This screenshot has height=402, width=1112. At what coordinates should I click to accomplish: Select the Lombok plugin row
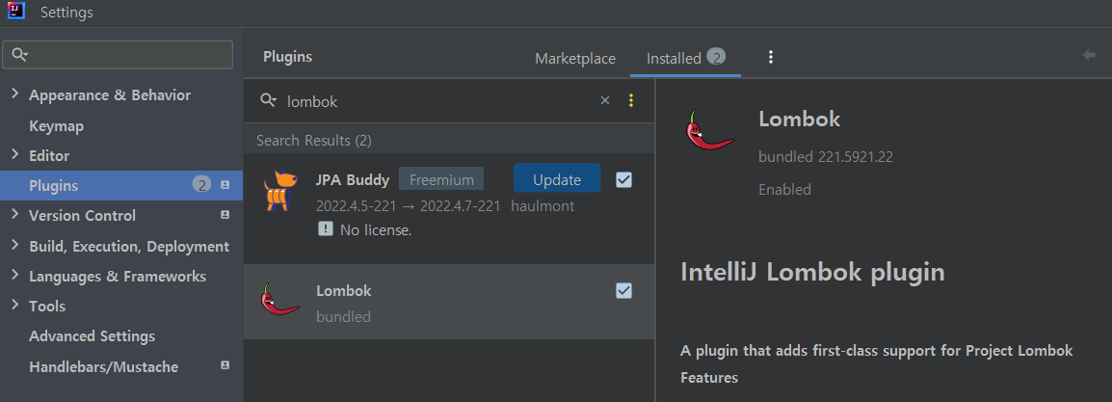click(449, 302)
